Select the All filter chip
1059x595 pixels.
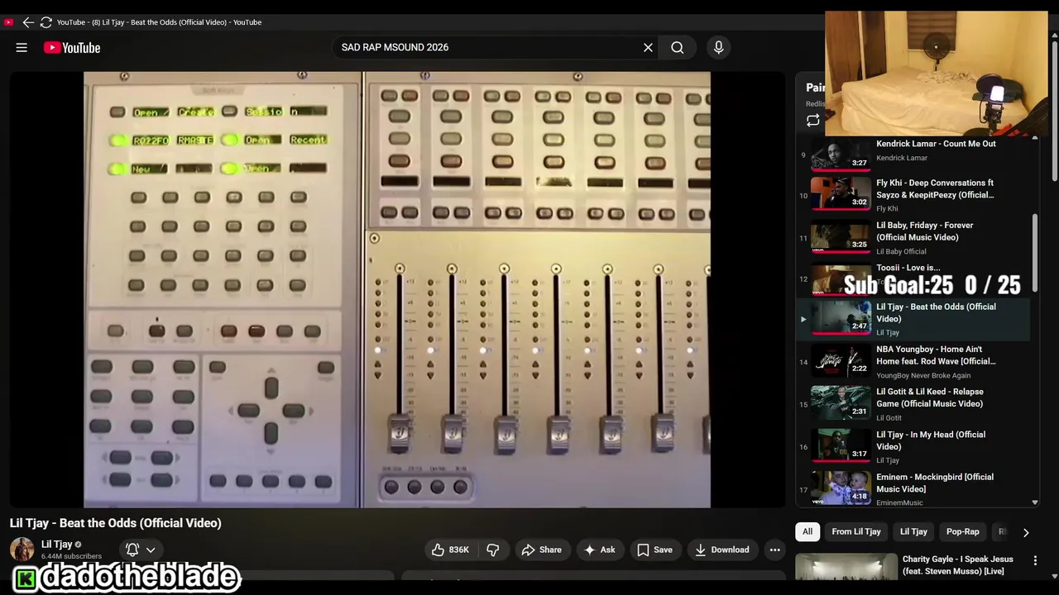807,532
